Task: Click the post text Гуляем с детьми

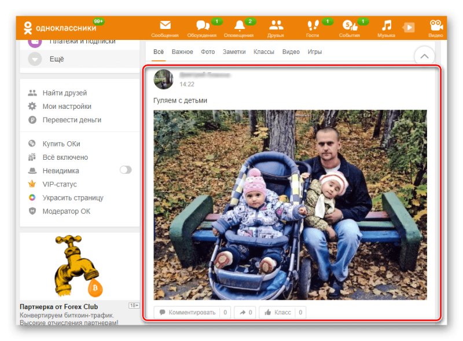Action: tap(180, 101)
